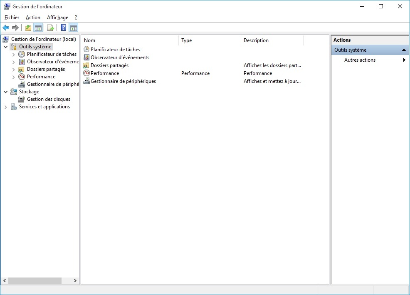Open the Autres actions submenu arrow
The width and height of the screenshot is (410, 295).
coord(404,60)
